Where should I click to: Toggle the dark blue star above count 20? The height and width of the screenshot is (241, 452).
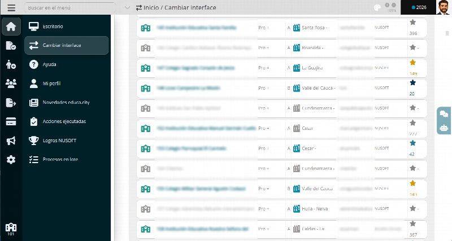pos(413,82)
